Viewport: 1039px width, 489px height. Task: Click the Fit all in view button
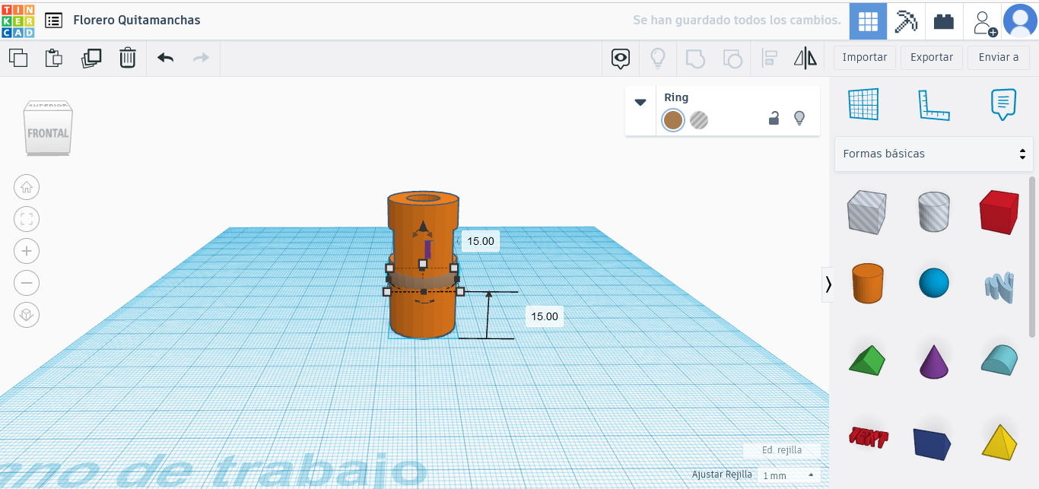click(27, 220)
